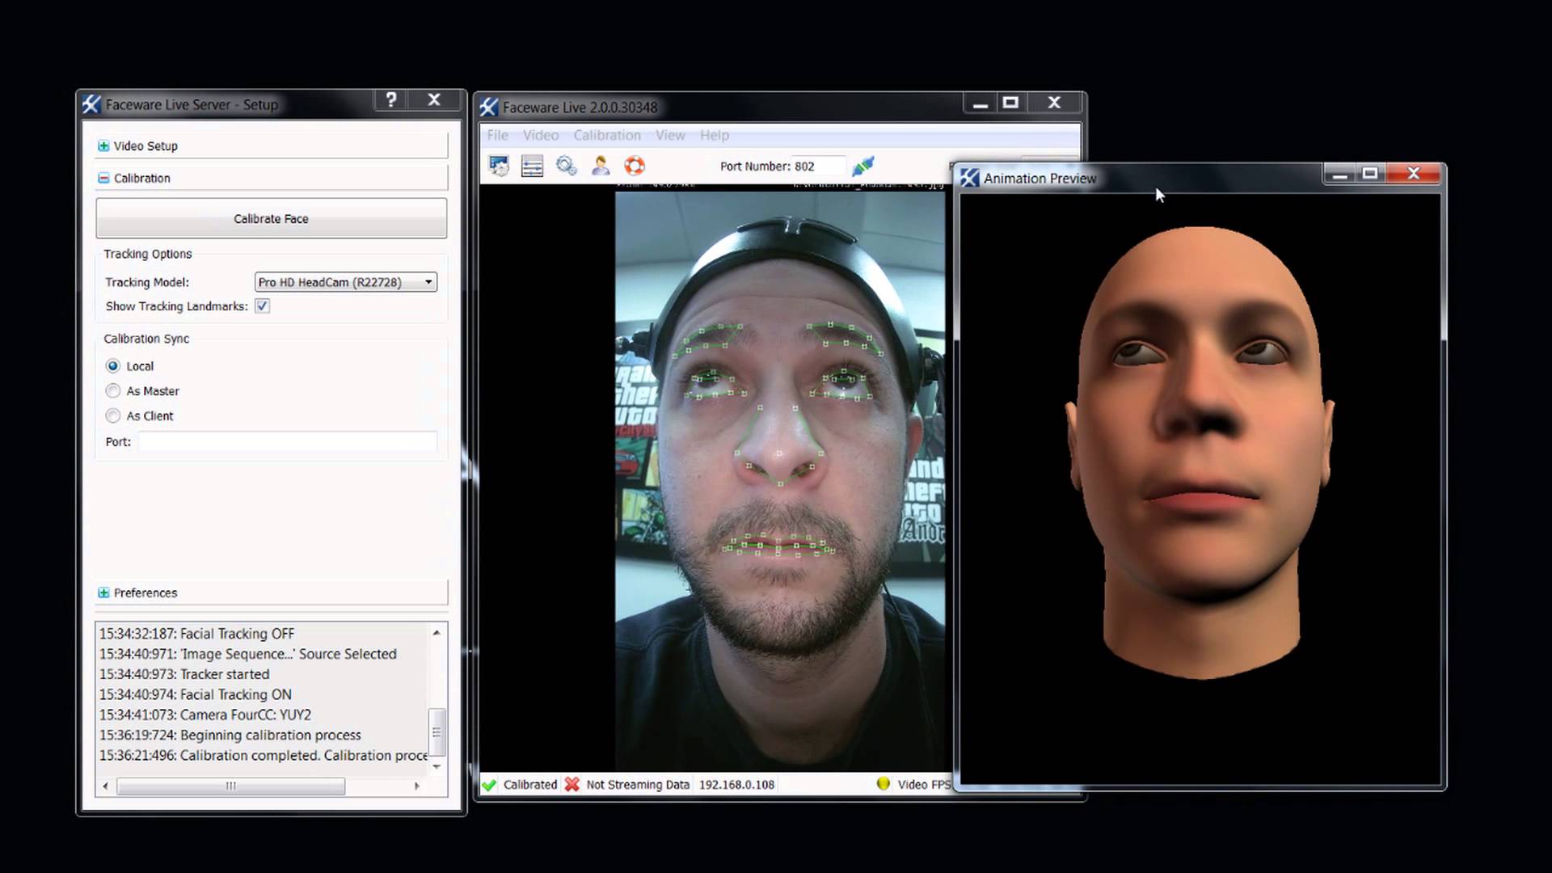The width and height of the screenshot is (1552, 873).
Task: Uncheck Show Tracking Landmarks checkbox
Action: point(263,306)
